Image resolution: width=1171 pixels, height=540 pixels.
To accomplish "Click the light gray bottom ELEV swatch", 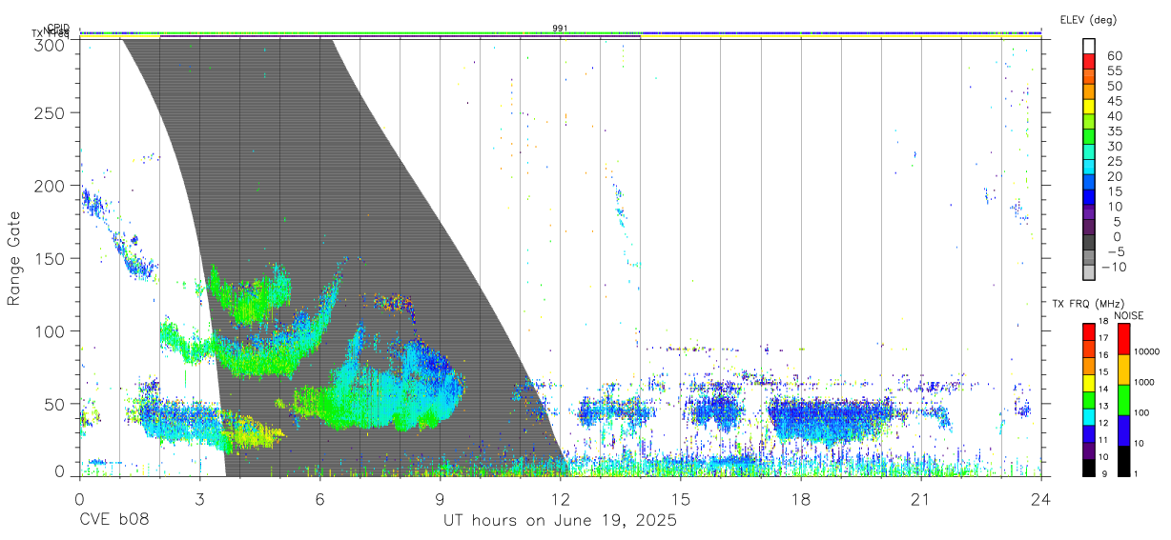I will coord(1088,272).
